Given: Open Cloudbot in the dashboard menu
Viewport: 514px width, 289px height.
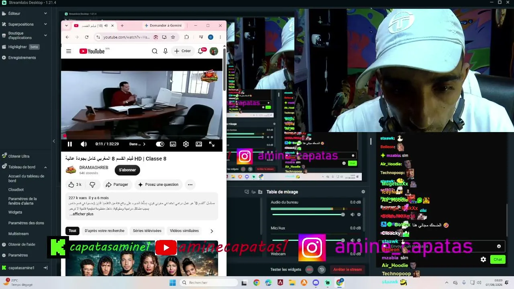Looking at the screenshot, I should coord(16,189).
